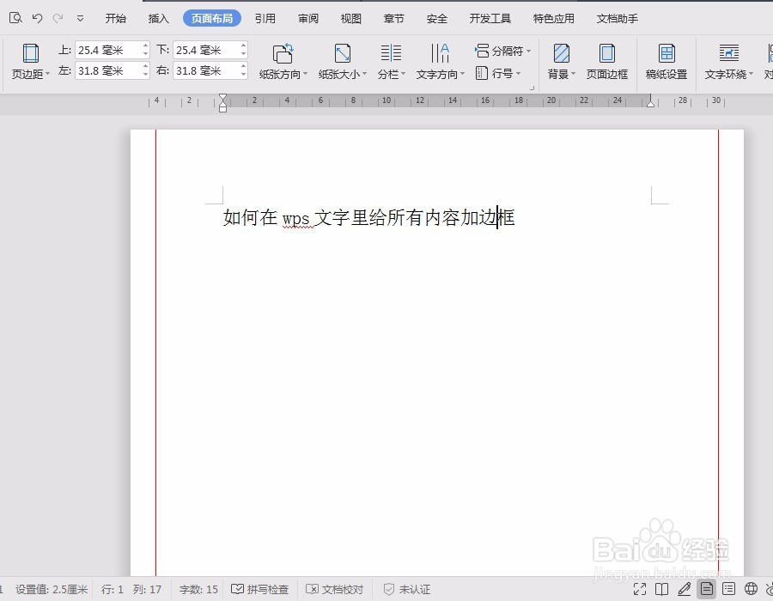Open the 安全 tab

pos(437,19)
